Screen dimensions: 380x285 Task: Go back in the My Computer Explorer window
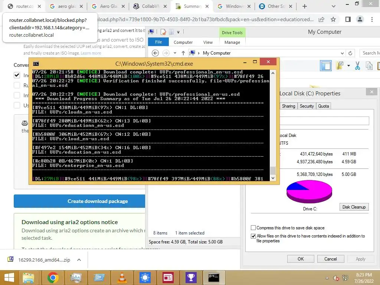155,53
